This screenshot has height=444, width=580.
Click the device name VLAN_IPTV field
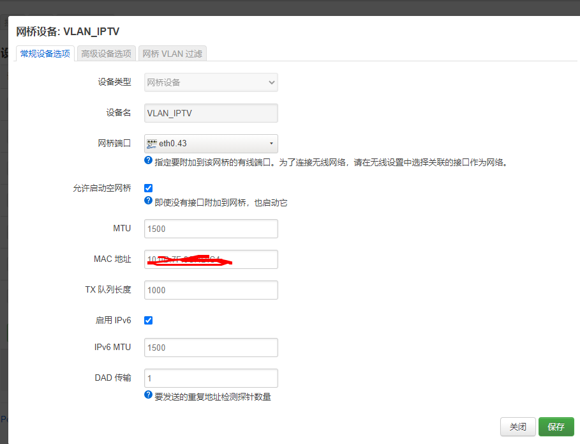pos(211,113)
